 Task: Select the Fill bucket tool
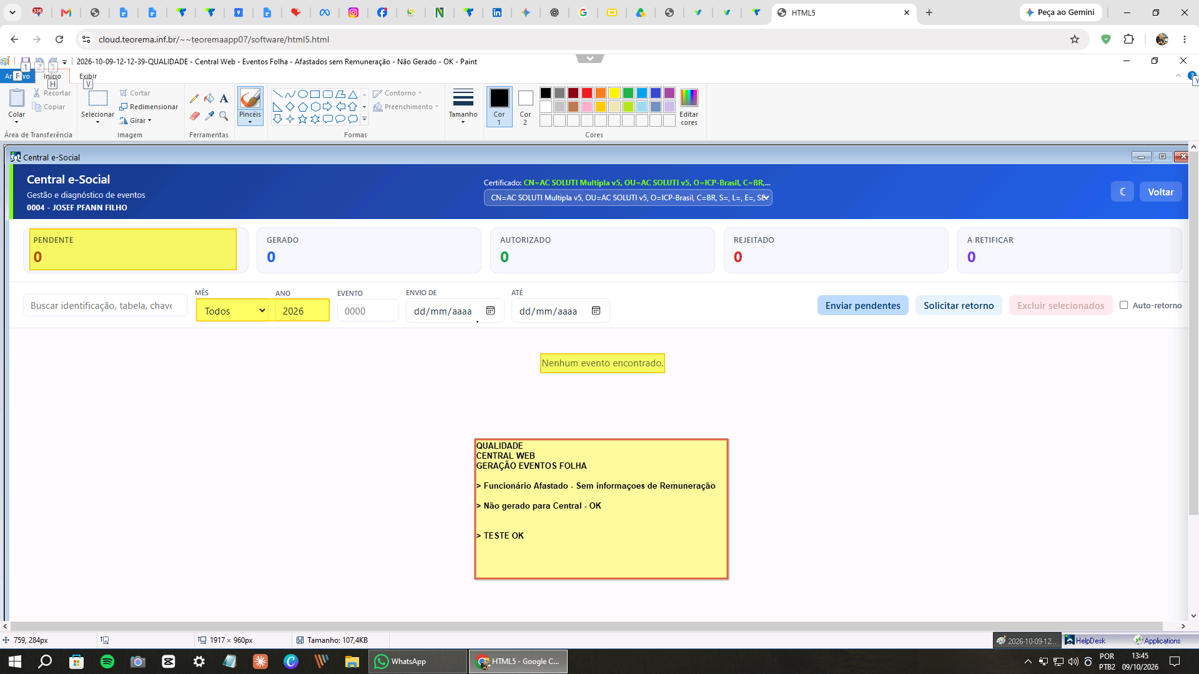[209, 99]
